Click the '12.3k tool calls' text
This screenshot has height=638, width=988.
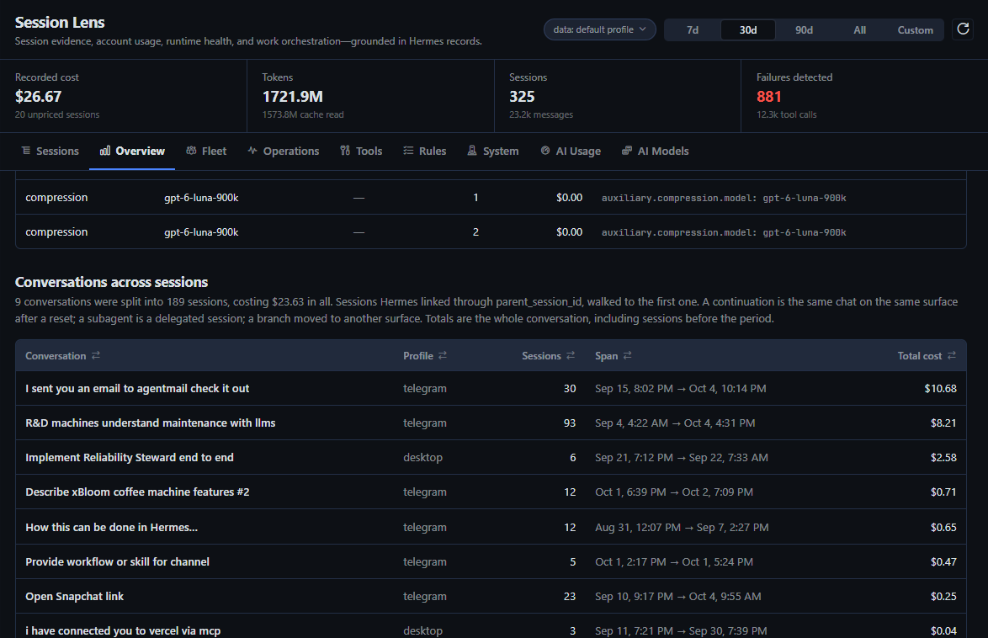coord(786,114)
